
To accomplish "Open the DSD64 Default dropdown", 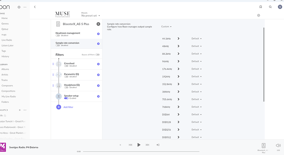I will (x=196, y=114).
